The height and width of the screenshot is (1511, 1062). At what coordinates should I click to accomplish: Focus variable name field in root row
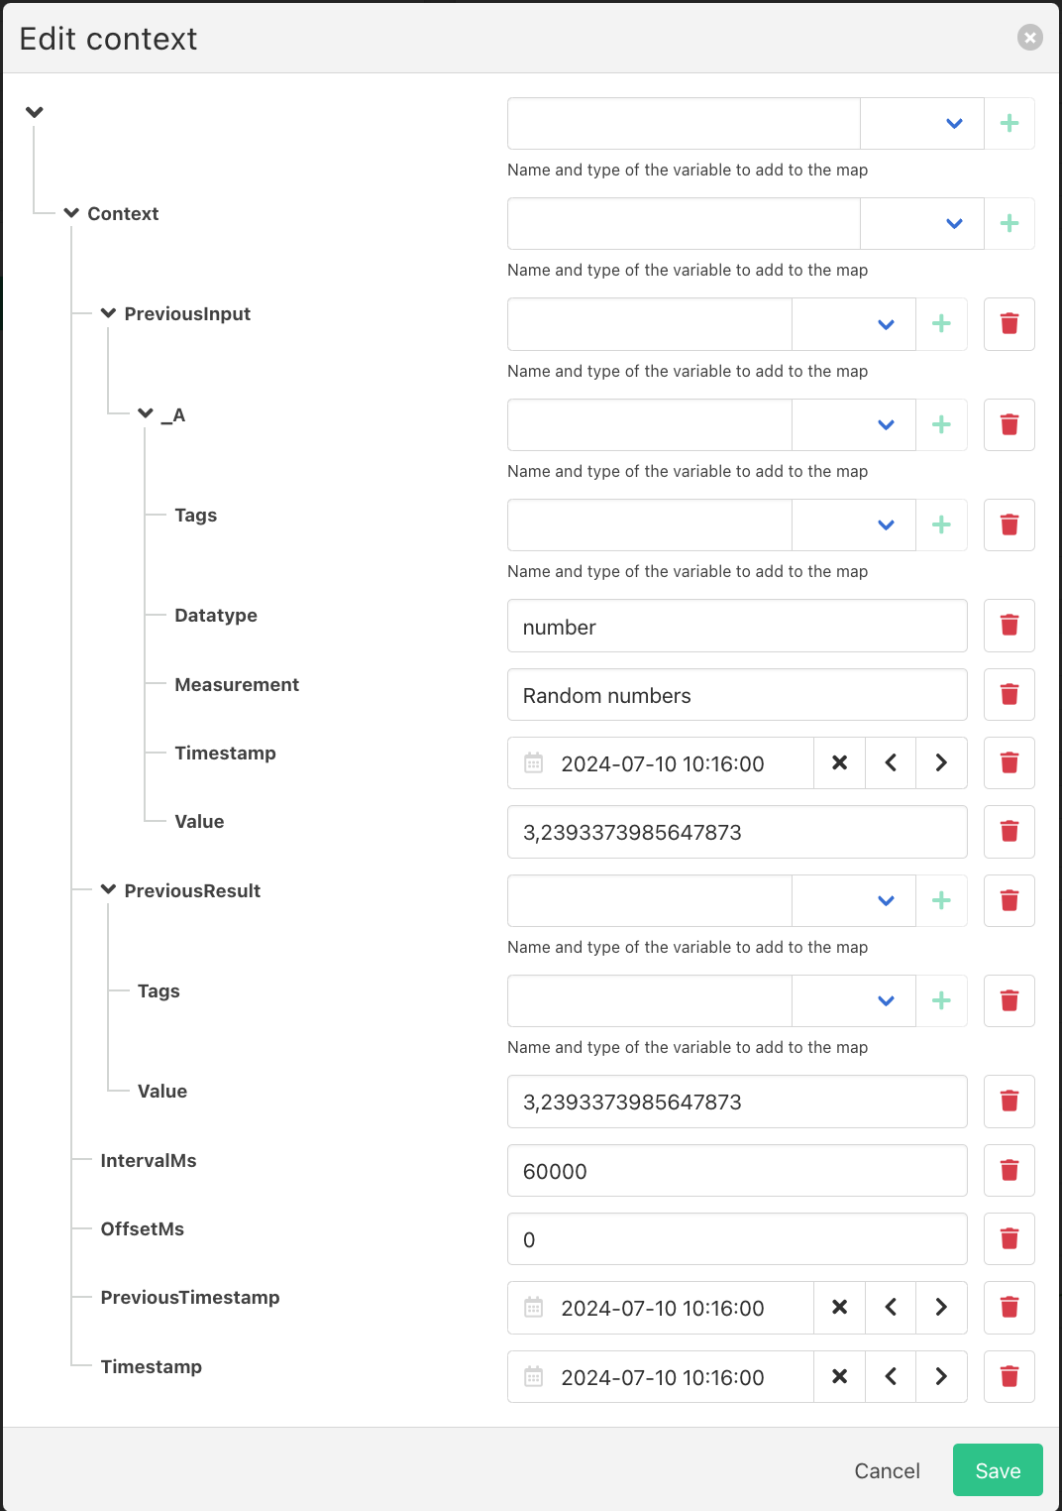[684, 124]
